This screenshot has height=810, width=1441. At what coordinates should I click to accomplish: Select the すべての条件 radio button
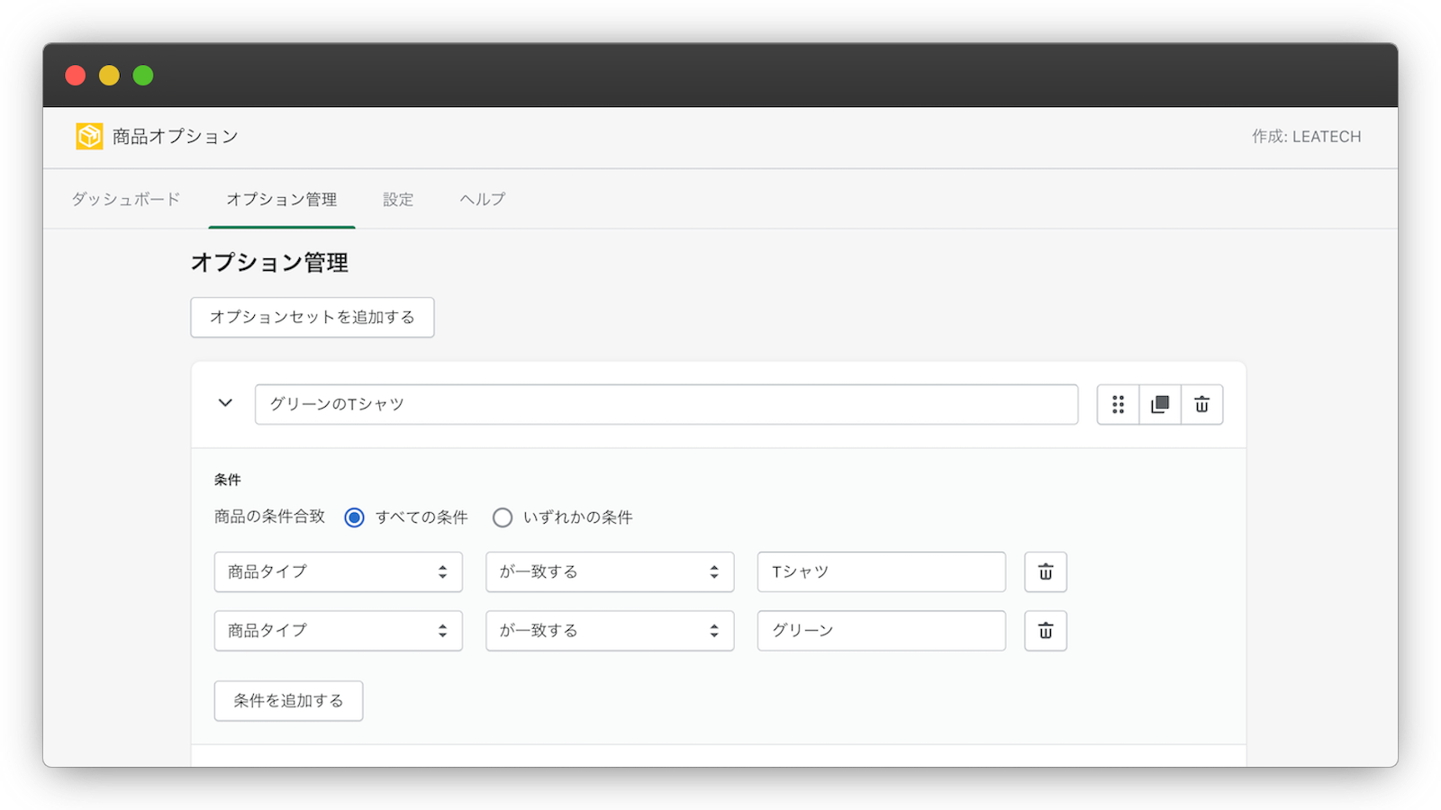coord(355,517)
